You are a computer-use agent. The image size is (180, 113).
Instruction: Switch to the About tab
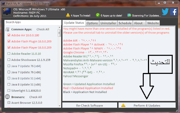coord(139,23)
